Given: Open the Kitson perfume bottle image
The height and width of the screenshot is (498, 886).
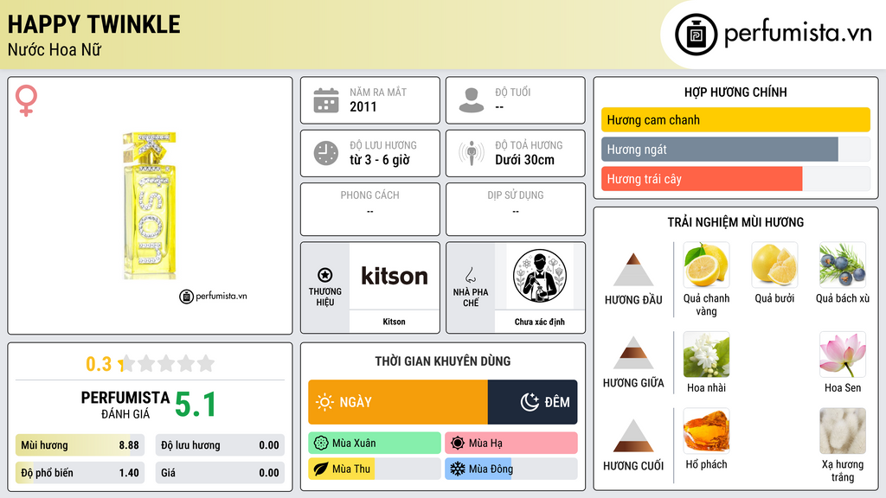Looking at the screenshot, I should tap(150, 206).
